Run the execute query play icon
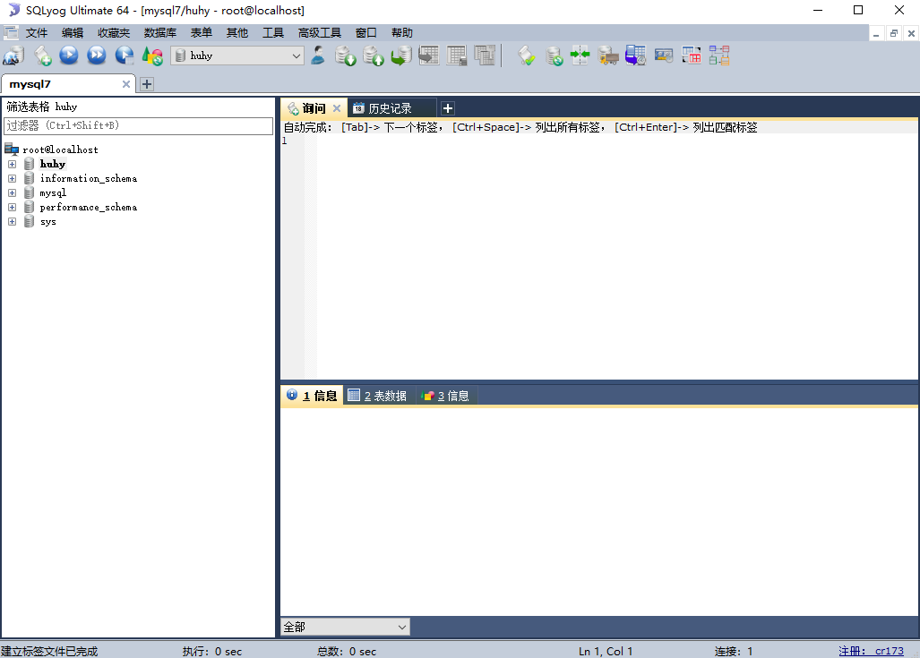 coord(69,56)
